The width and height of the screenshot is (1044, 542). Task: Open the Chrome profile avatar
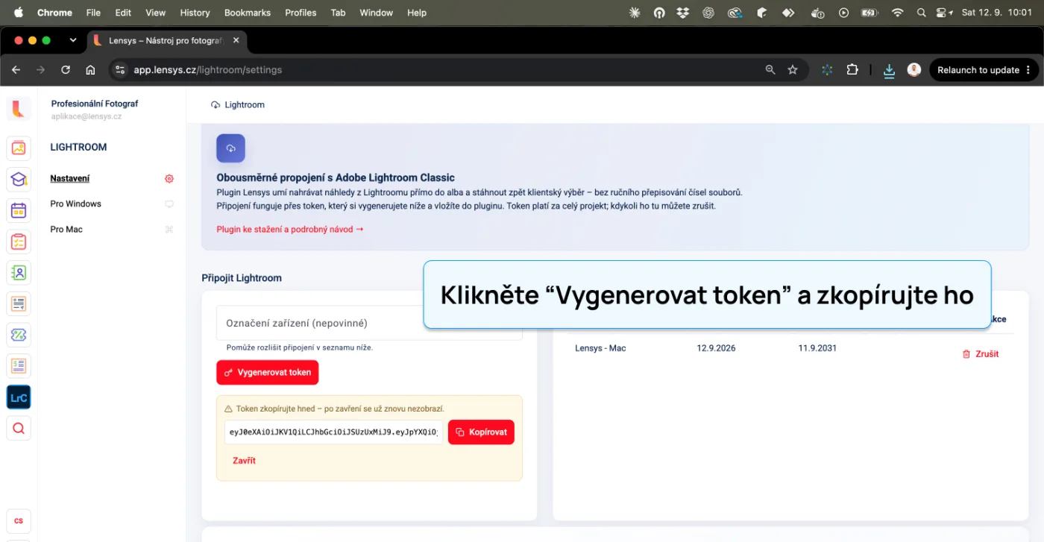(x=913, y=69)
